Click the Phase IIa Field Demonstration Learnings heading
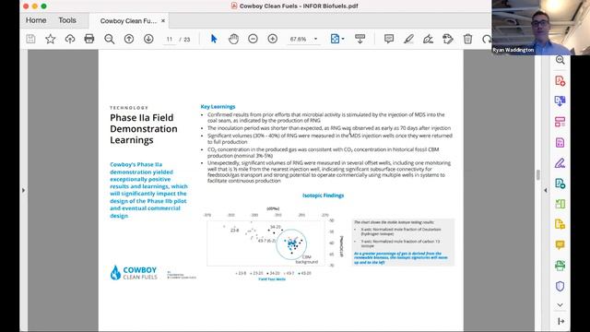 click(144, 129)
